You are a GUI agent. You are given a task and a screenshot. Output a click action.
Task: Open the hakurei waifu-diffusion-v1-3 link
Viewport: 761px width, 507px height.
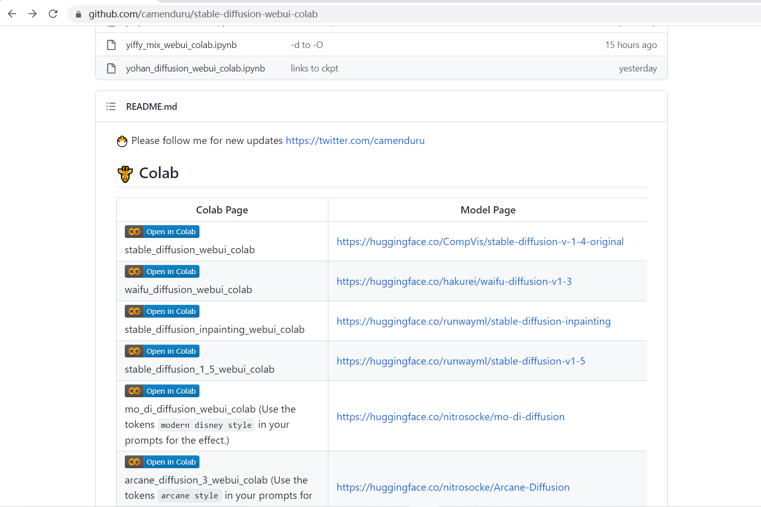click(454, 281)
